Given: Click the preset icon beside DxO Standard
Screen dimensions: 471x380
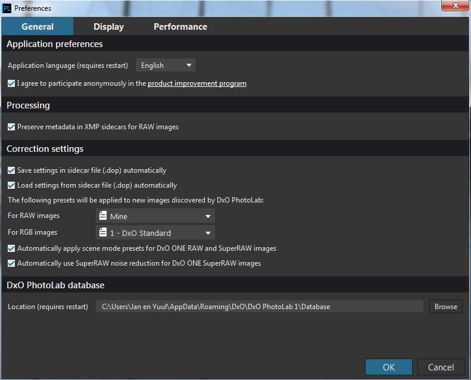Looking at the screenshot, I should [103, 232].
